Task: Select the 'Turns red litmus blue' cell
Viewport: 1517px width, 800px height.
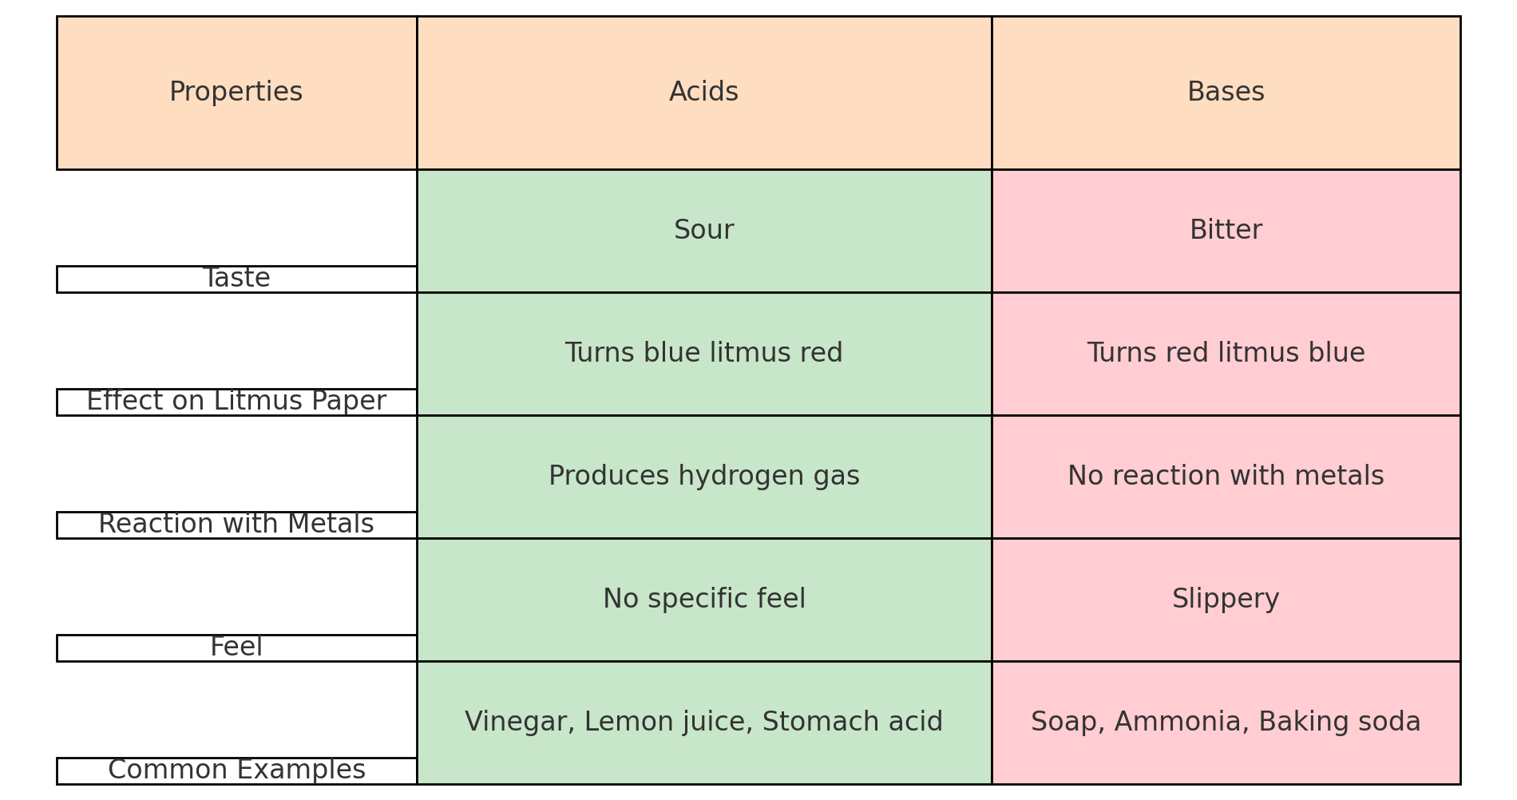Action: (1226, 354)
